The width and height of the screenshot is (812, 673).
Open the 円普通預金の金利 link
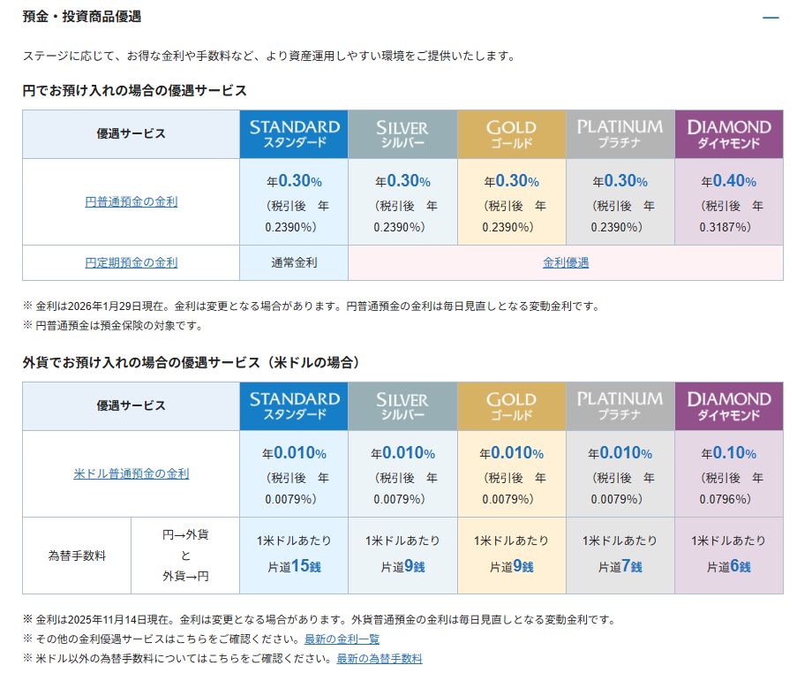click(132, 201)
